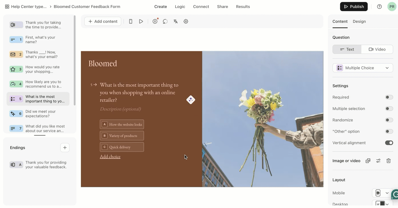The height and width of the screenshot is (208, 398).
Task: Expand the Mobile layout dropdown
Action: coord(382,193)
